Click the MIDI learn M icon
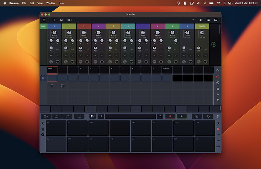The height and width of the screenshot is (169, 261). pyautogui.click(x=197, y=116)
